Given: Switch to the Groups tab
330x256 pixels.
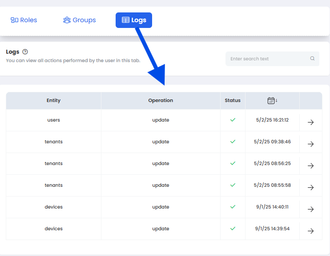Looking at the screenshot, I should pos(80,20).
